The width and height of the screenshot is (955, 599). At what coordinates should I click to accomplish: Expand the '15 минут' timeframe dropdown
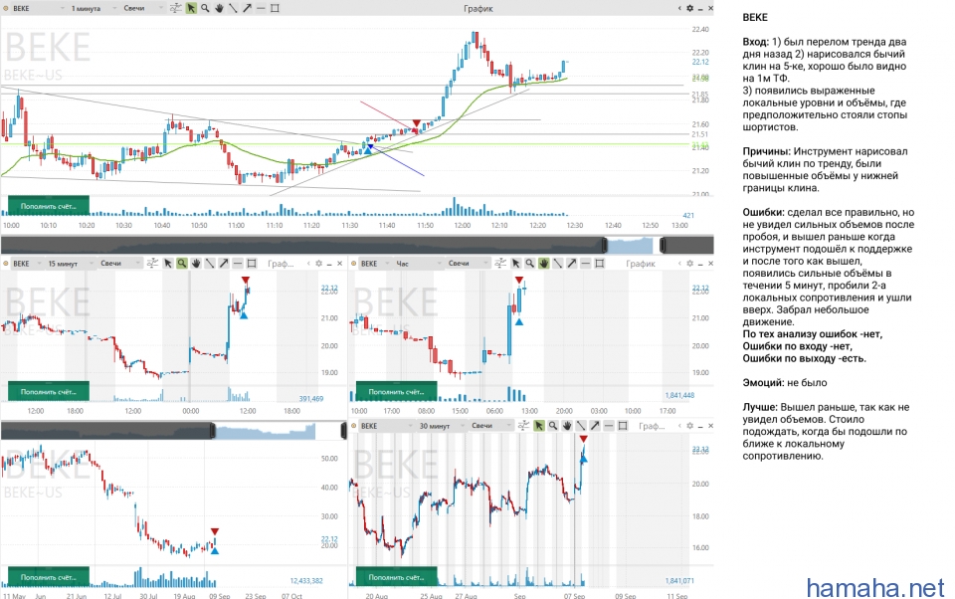tap(92, 264)
